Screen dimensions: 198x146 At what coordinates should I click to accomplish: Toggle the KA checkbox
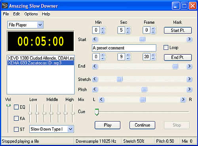pyautogui.click(x=16, y=118)
